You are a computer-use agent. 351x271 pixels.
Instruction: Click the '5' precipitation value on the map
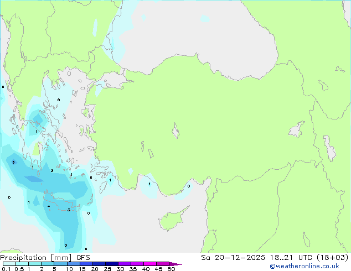(14, 163)
